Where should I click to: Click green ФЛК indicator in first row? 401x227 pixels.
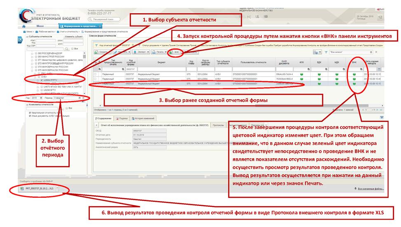pyautogui.click(x=302, y=74)
